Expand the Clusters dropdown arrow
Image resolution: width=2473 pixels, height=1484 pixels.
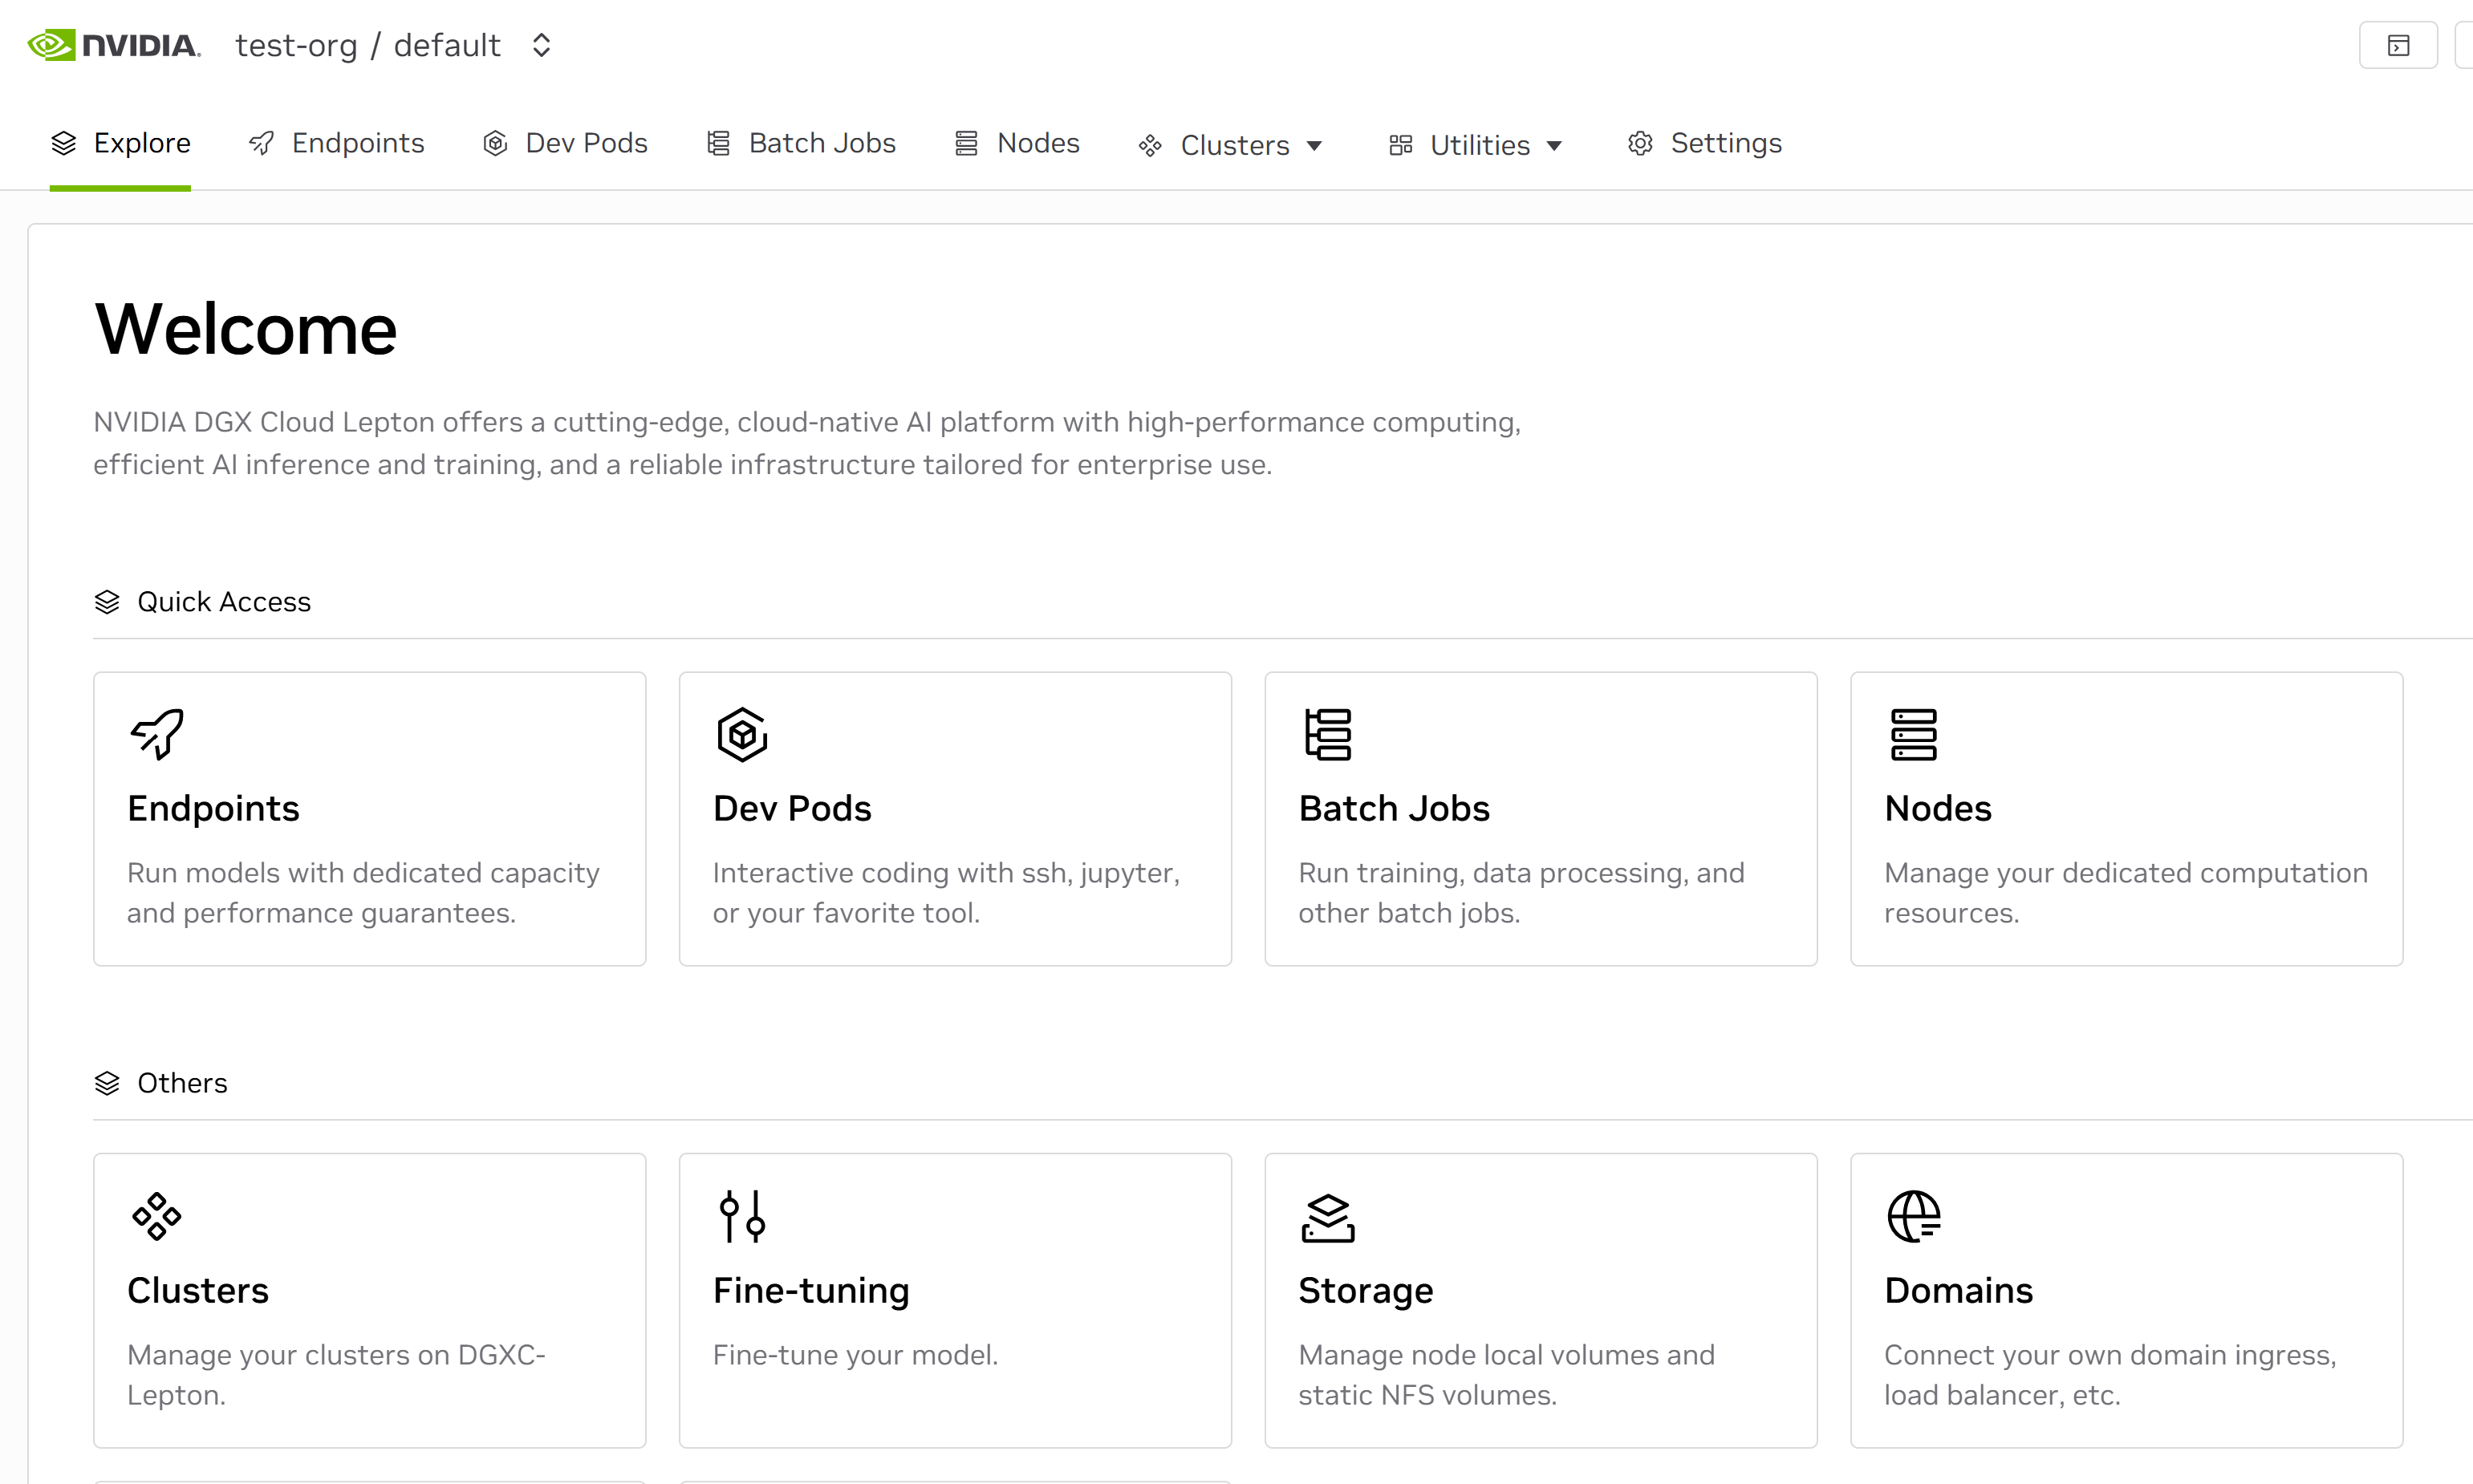1314,146
